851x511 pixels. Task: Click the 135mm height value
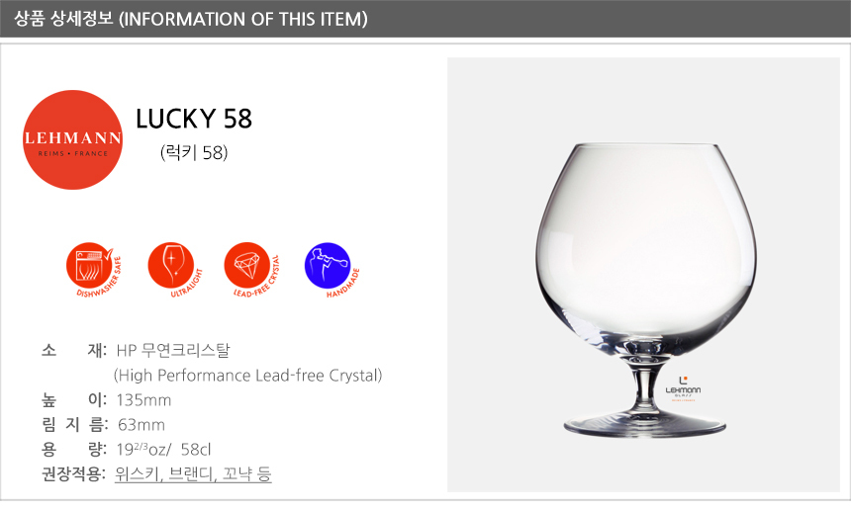coord(143,400)
